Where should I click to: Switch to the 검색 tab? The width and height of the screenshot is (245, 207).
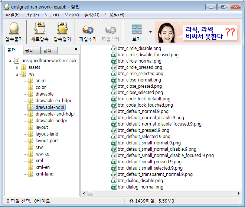49,51
